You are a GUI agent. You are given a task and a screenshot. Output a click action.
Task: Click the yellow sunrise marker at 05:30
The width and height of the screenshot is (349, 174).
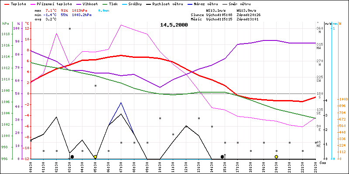(x=95, y=157)
